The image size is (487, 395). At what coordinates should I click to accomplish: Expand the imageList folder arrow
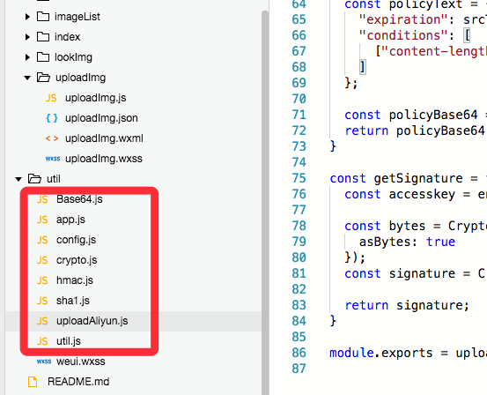point(27,17)
